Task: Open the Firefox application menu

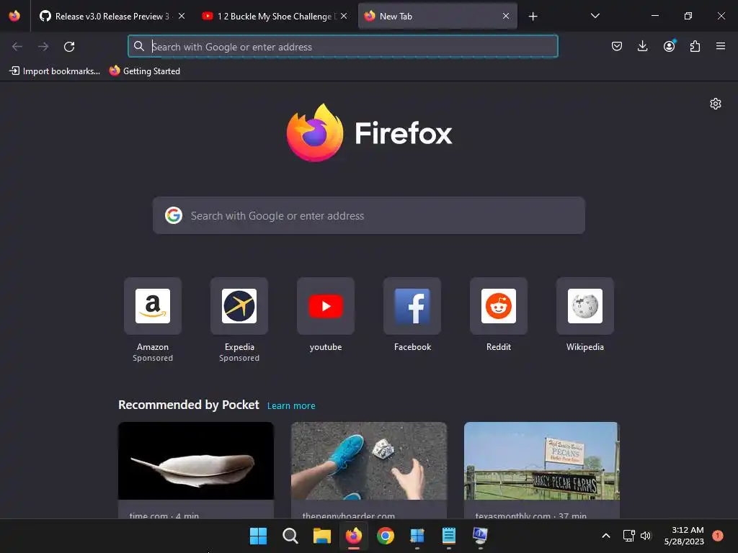Action: (x=720, y=46)
